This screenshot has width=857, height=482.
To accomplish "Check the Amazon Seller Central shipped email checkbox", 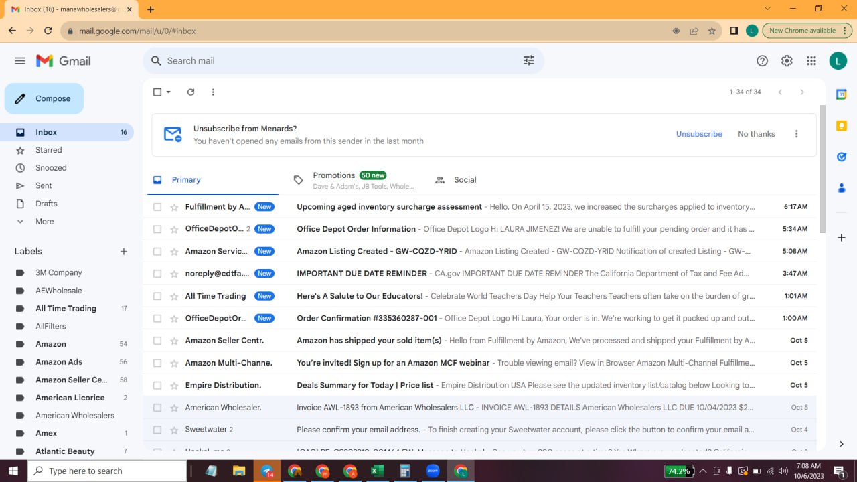I will pyautogui.click(x=157, y=341).
